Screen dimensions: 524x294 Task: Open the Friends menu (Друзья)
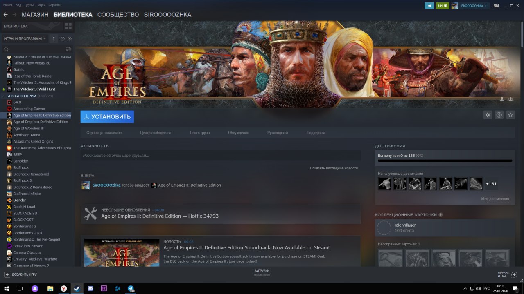[29, 5]
